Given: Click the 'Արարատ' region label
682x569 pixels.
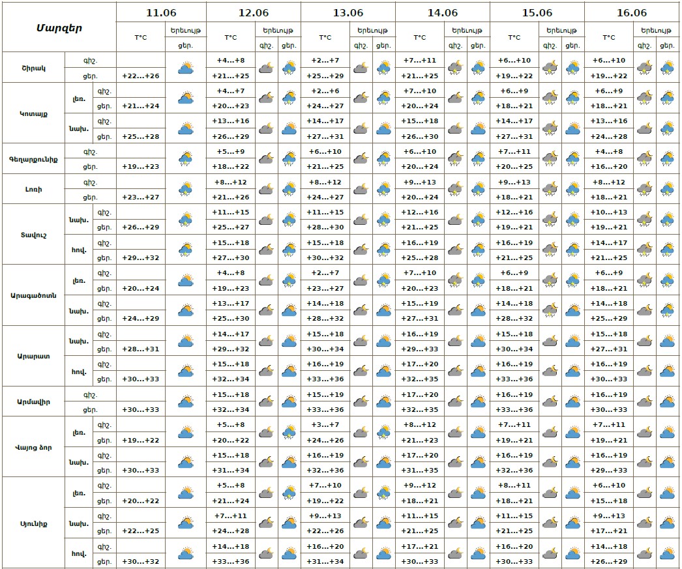Looking at the screenshot, I should (x=33, y=356).
